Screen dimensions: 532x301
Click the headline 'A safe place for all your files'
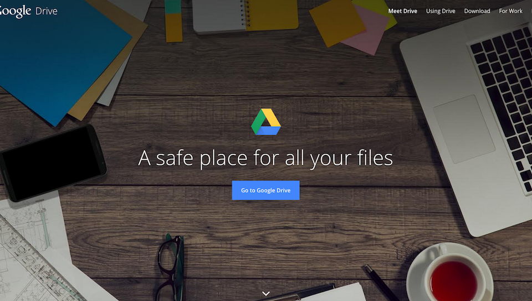(265, 158)
